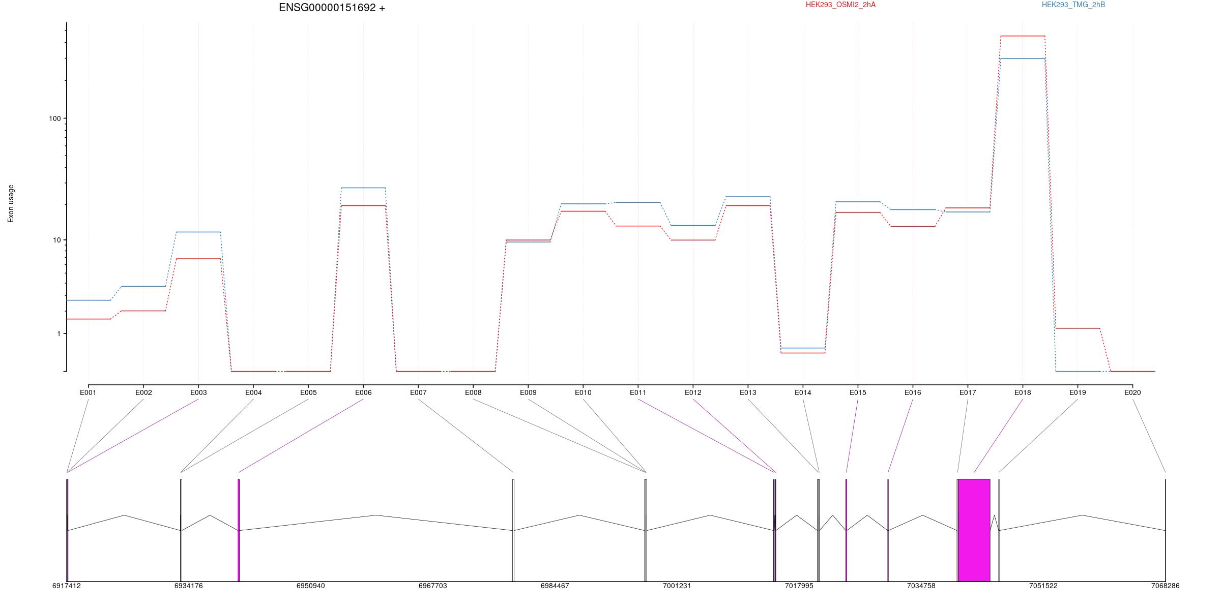Click the blue E003 usage segment

[x=198, y=232]
